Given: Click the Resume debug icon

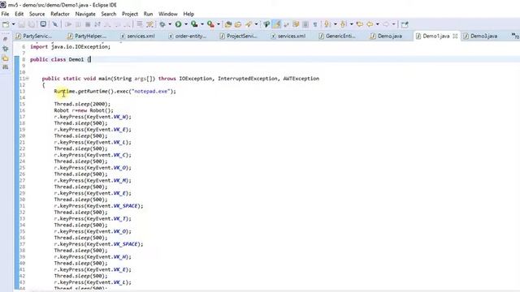Looking at the screenshot, I should pos(68,24).
